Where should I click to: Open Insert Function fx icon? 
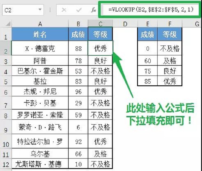(93, 10)
